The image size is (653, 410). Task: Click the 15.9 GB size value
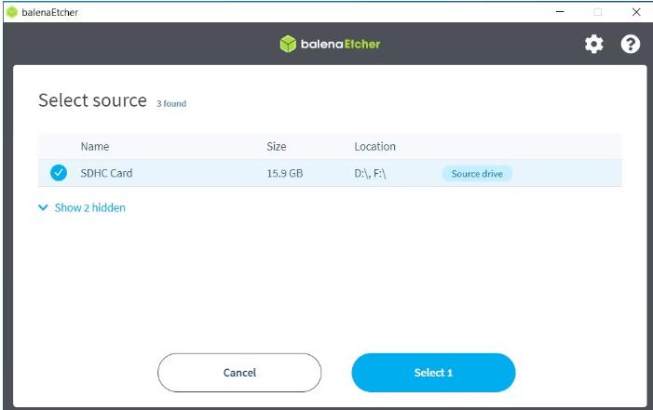[x=285, y=174]
